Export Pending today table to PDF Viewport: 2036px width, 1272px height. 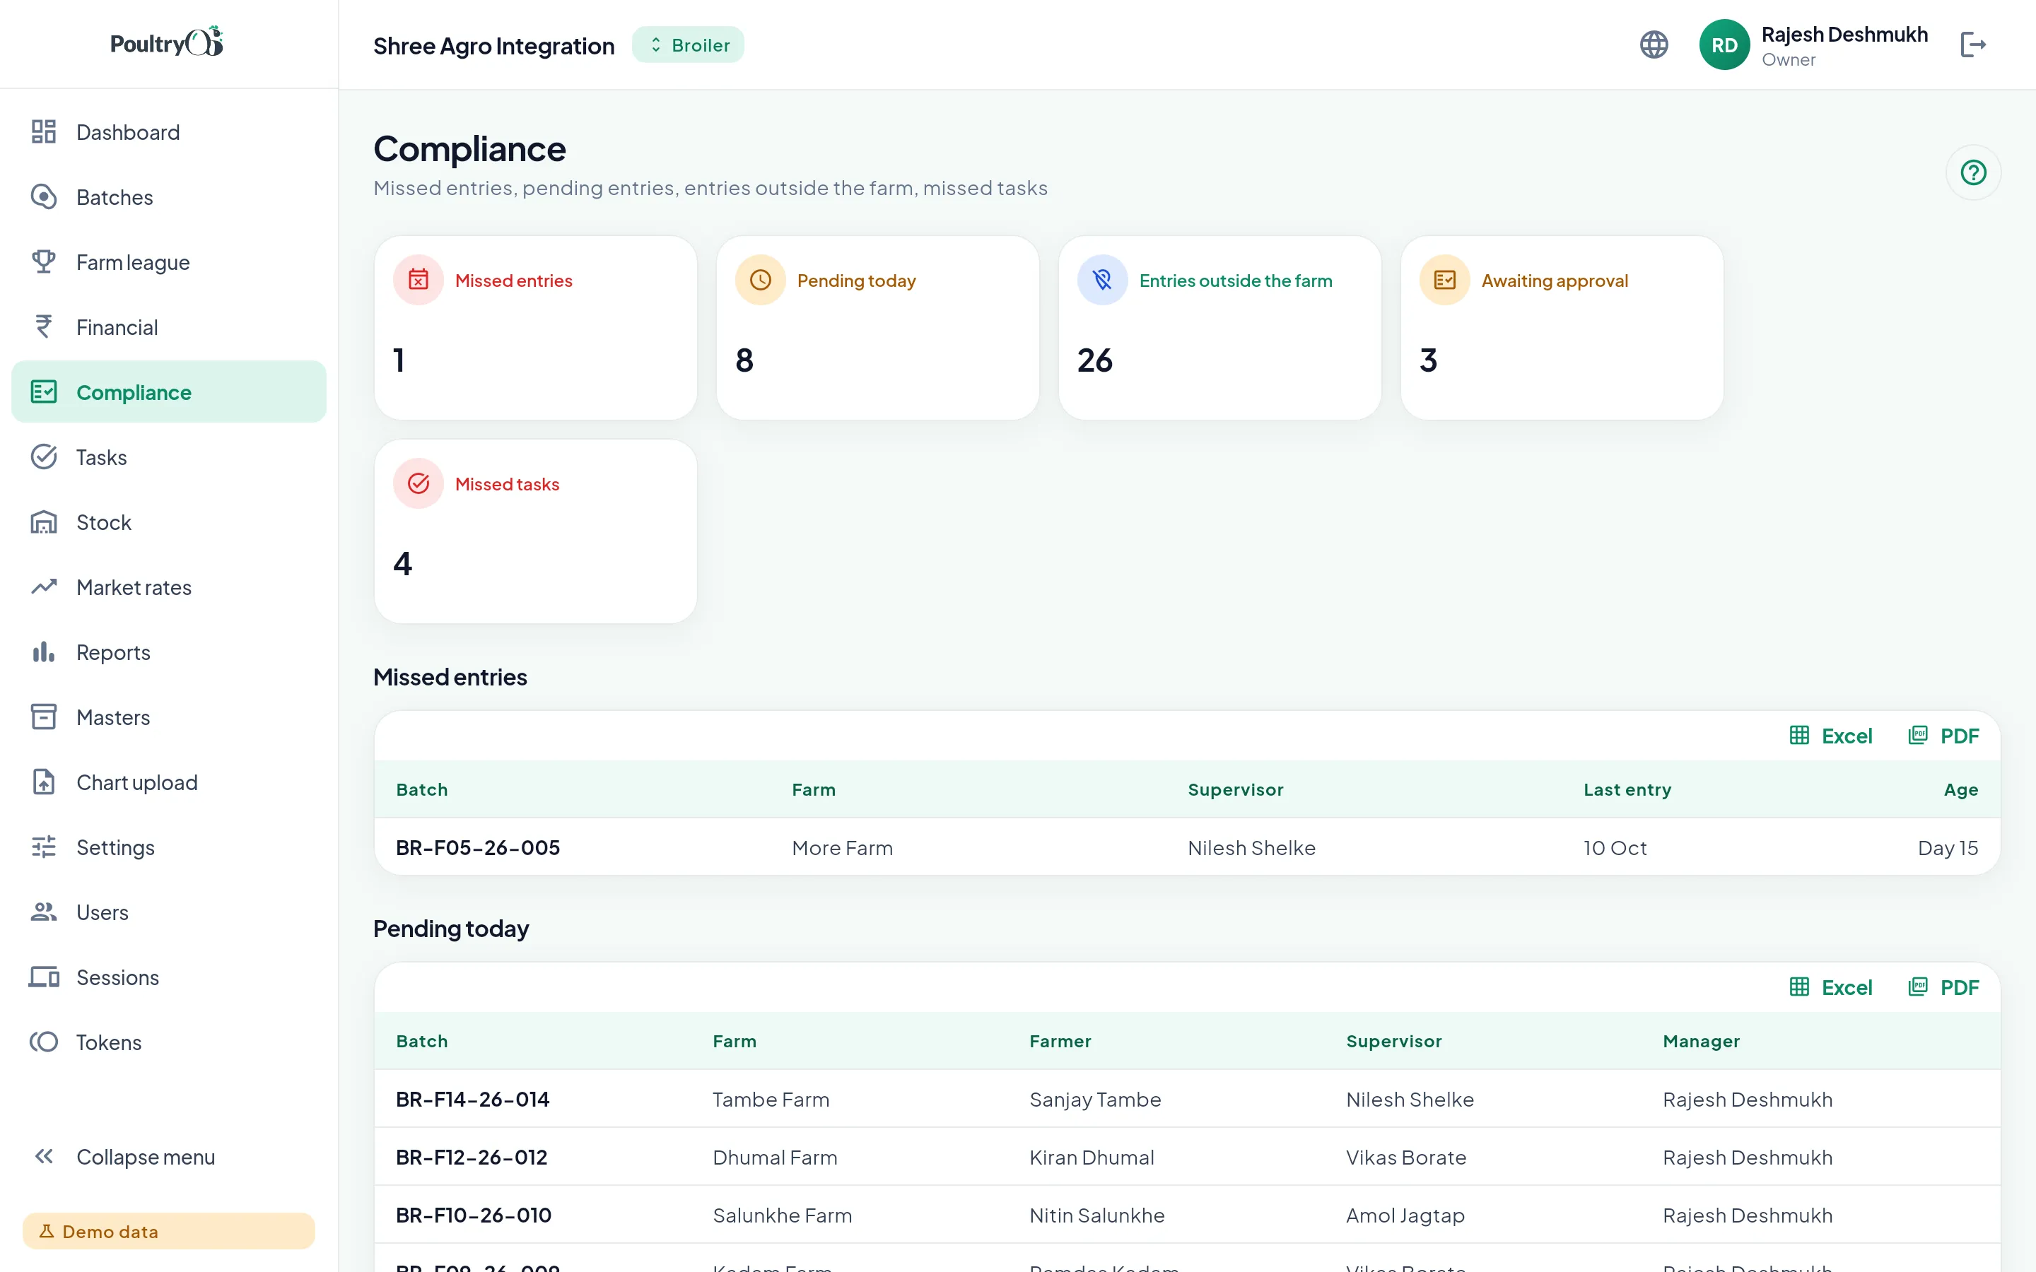point(1943,988)
